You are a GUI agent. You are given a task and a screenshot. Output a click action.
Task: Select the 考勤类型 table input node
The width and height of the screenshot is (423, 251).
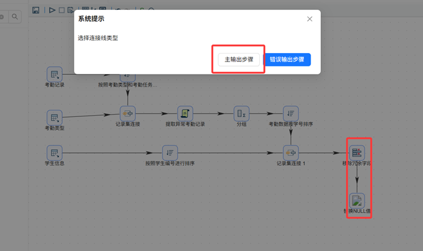click(x=54, y=118)
